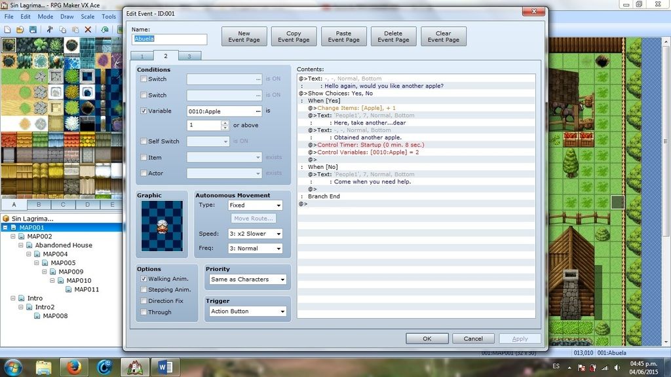
Task: Click the Cut scissors icon
Action: point(49,29)
